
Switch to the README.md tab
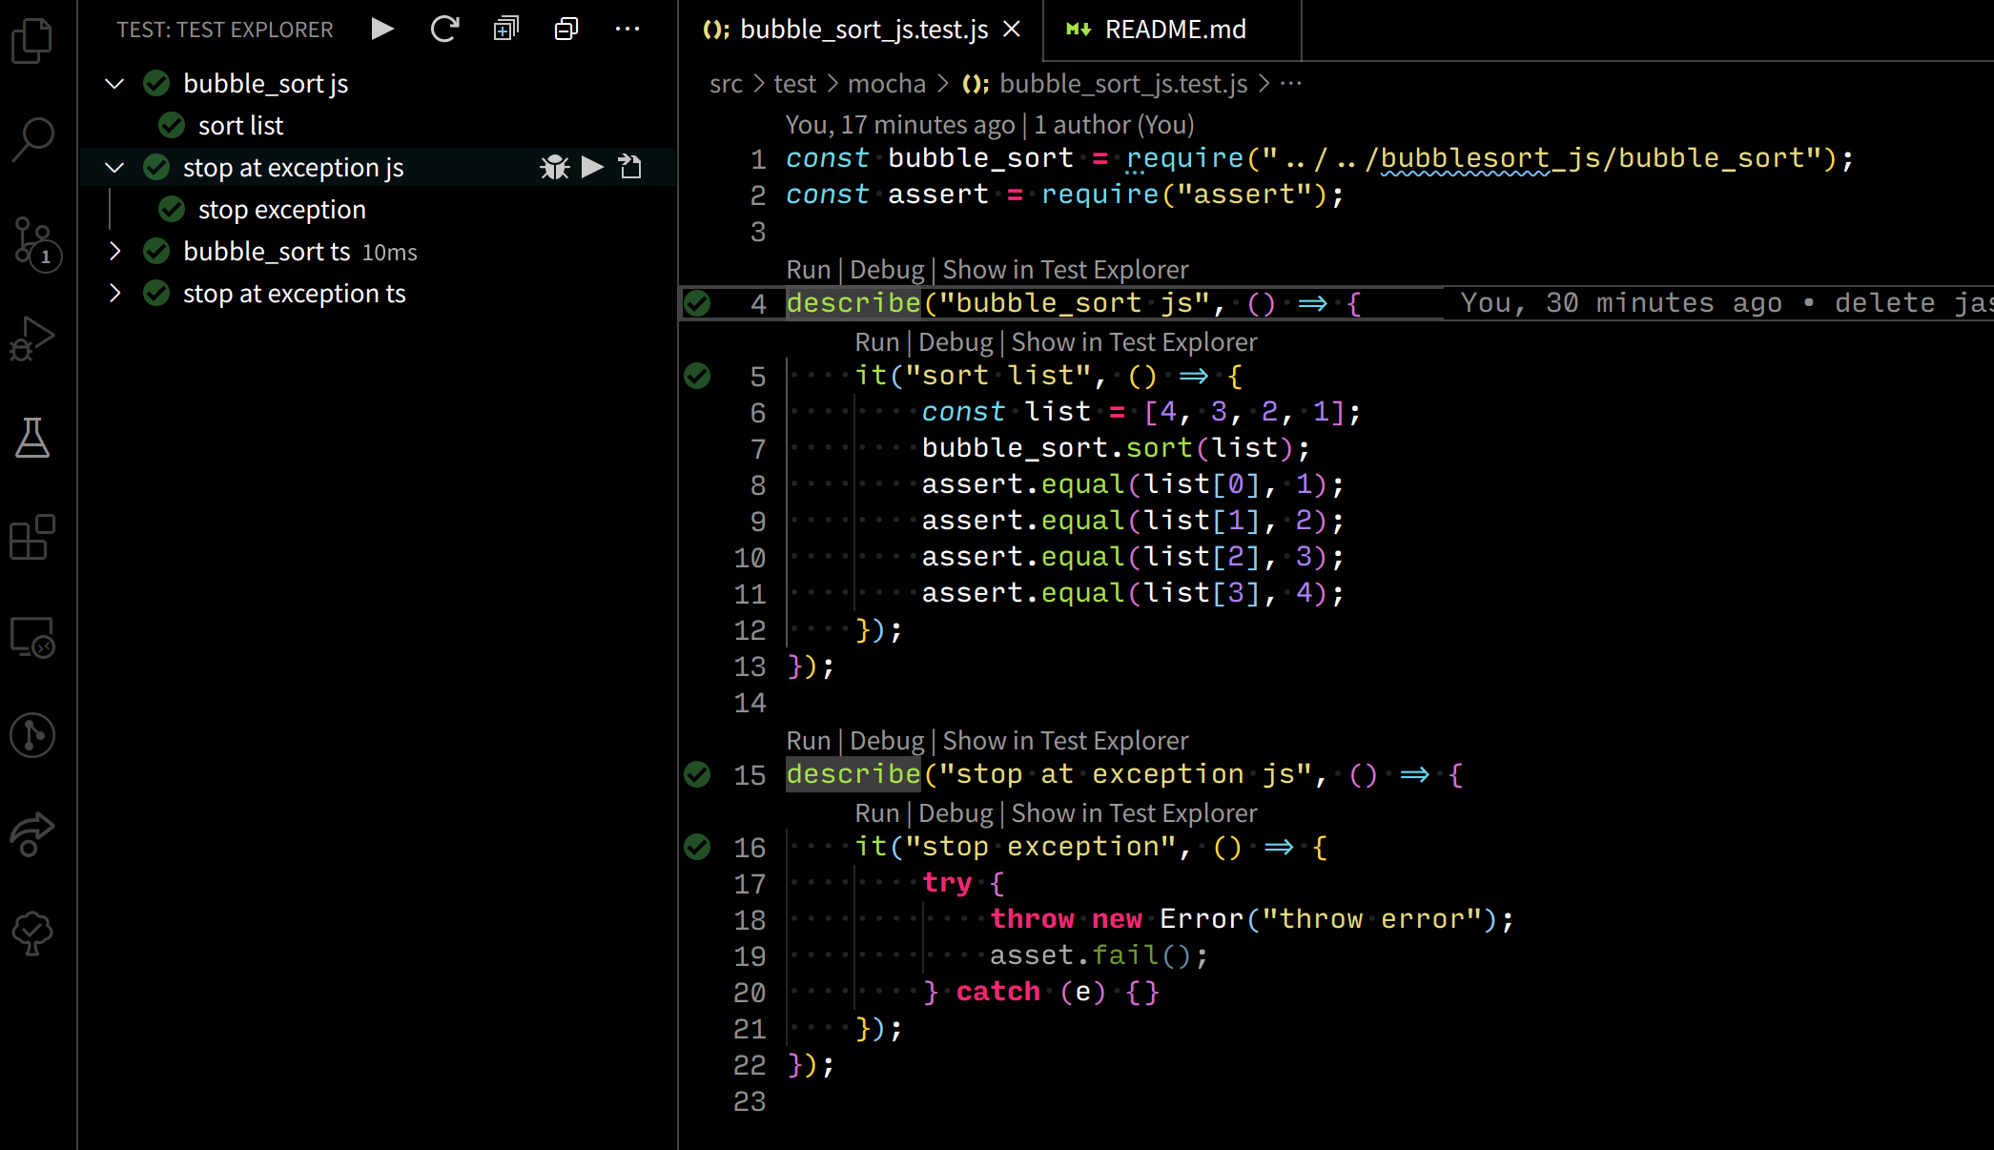click(1173, 30)
